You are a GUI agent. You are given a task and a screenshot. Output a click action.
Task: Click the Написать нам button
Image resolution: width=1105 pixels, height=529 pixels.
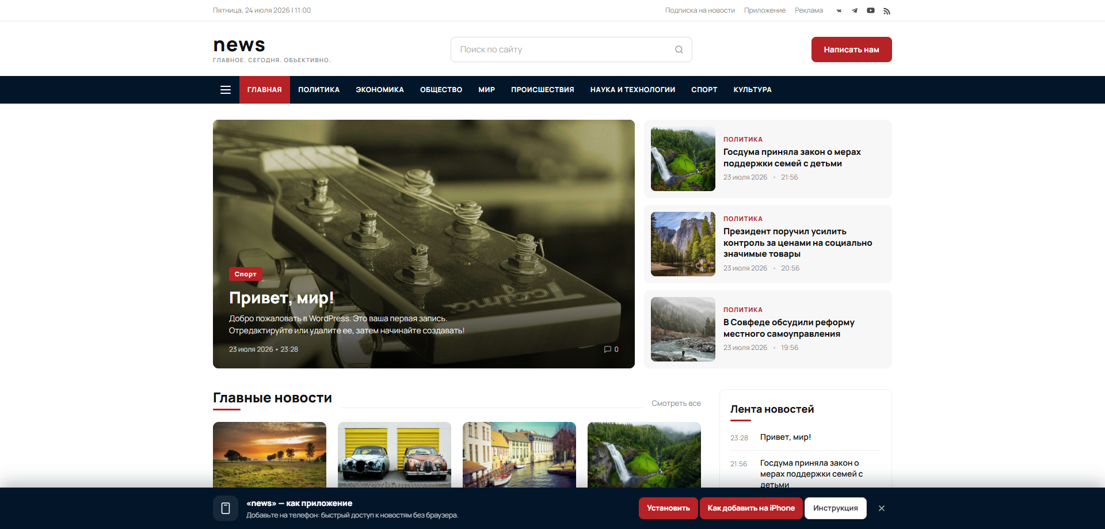pyautogui.click(x=852, y=50)
